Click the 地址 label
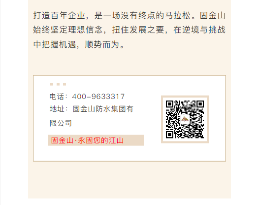 (x=57, y=109)
